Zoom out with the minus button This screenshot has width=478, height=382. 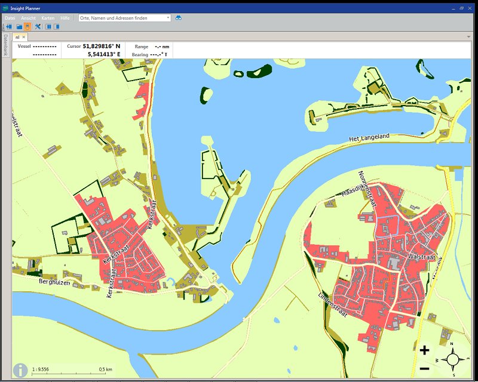pos(424,368)
